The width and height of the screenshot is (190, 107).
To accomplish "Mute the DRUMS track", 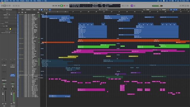I will click(x=25, y=15).
